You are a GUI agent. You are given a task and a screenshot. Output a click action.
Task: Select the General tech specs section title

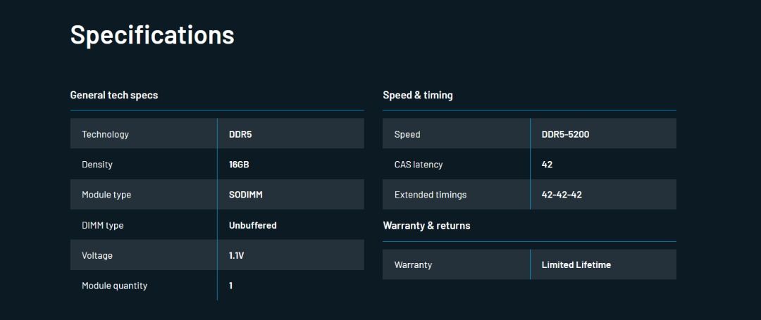114,95
